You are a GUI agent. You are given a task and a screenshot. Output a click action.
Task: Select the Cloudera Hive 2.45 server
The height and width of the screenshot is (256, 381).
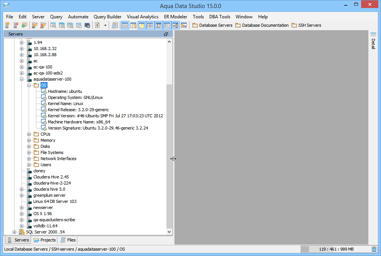pos(51,177)
